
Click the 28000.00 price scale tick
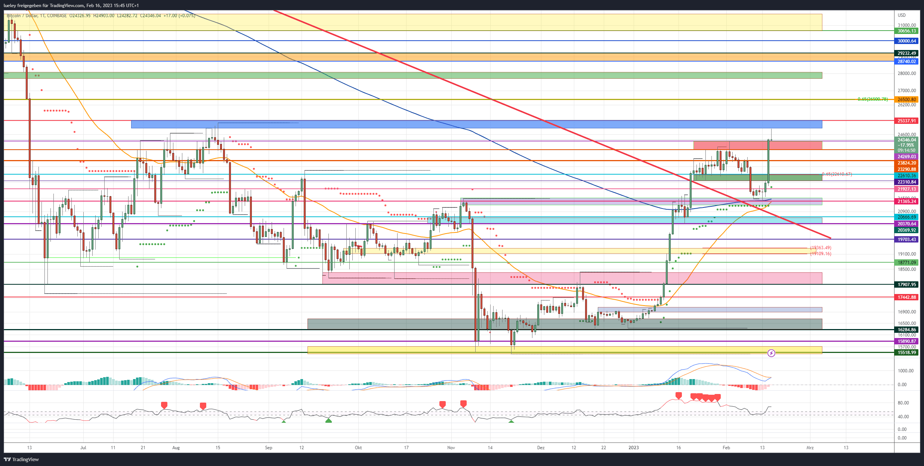click(907, 74)
